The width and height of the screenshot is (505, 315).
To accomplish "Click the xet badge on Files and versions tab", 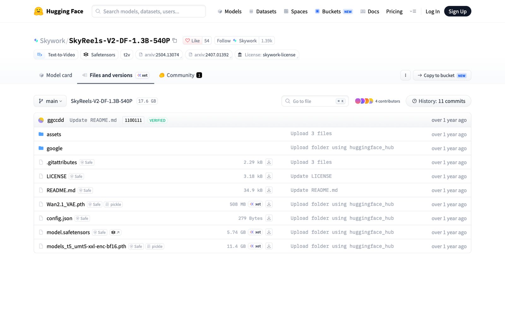I will pos(143,75).
